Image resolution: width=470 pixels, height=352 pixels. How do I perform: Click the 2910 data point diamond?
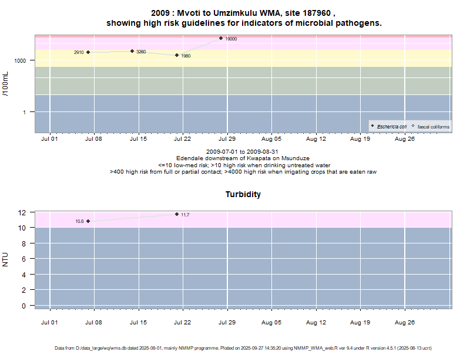[88, 52]
